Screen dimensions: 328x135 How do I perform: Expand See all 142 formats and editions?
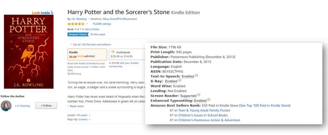pyautogui.click(x=91, y=44)
